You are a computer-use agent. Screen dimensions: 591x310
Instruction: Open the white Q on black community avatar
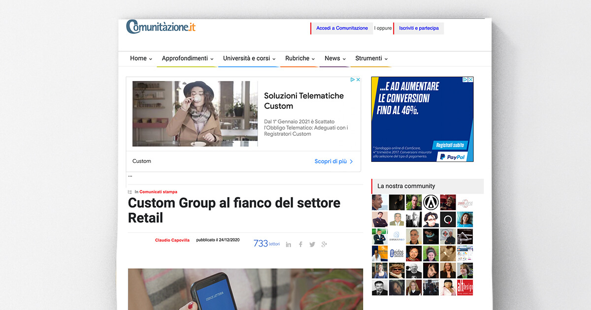tap(448, 219)
